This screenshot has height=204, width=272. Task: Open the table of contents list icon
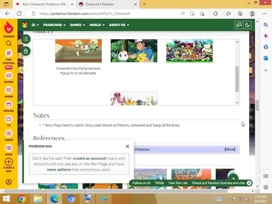[x=26, y=39]
